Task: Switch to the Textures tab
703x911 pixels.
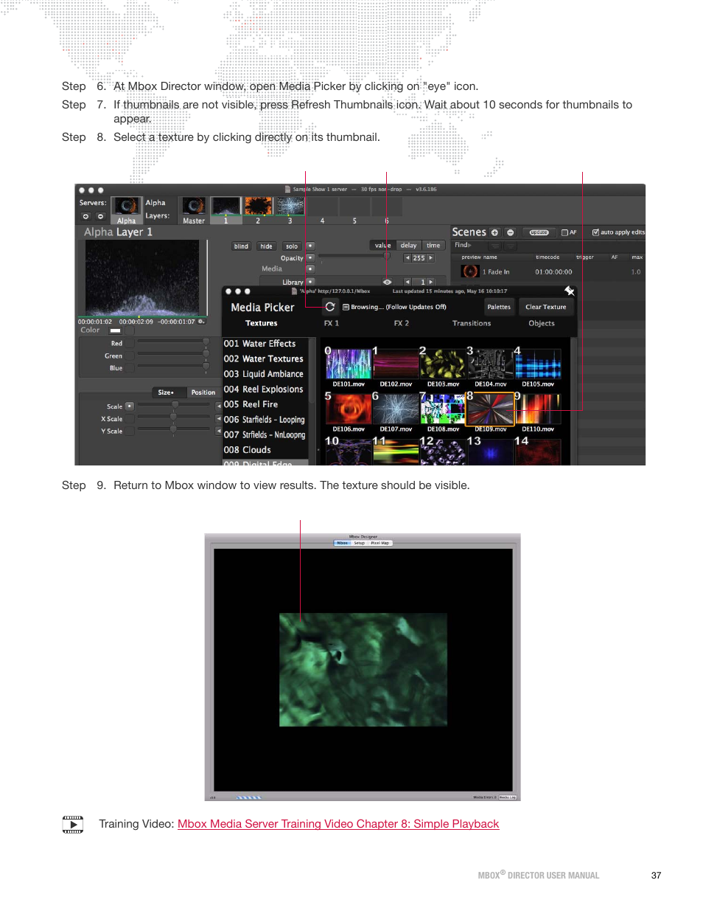Action: [261, 323]
